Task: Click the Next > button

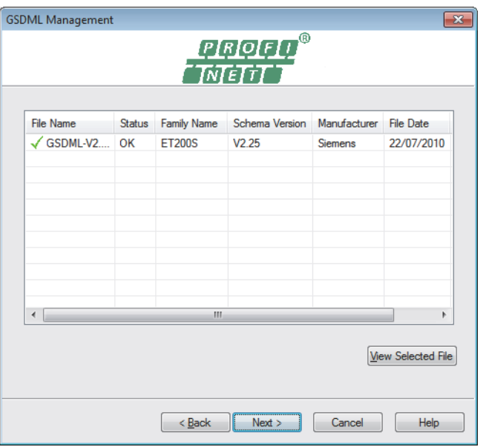Action: pos(267,423)
